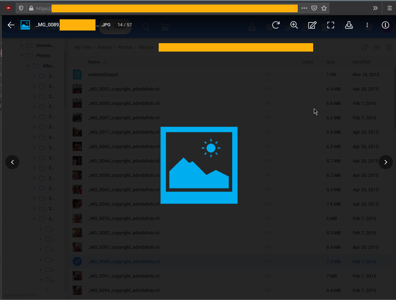Image resolution: width=396 pixels, height=300 pixels.
Task: Refresh the file list behind the viewer
Action: 364,47
